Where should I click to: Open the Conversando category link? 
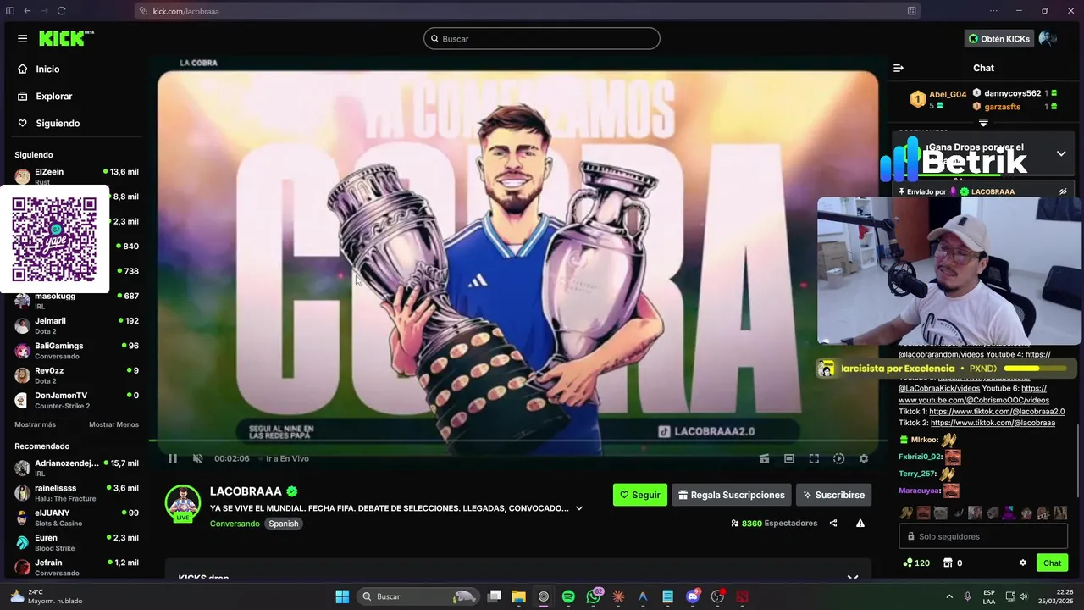(235, 524)
